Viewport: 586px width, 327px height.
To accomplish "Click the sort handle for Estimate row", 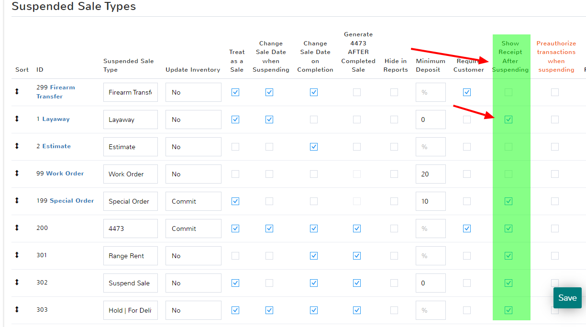I will coord(17,146).
